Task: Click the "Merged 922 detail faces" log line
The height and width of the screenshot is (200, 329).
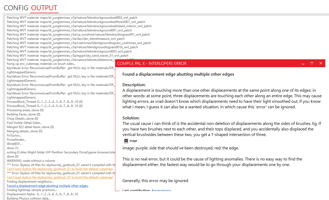Action: coord(30,127)
